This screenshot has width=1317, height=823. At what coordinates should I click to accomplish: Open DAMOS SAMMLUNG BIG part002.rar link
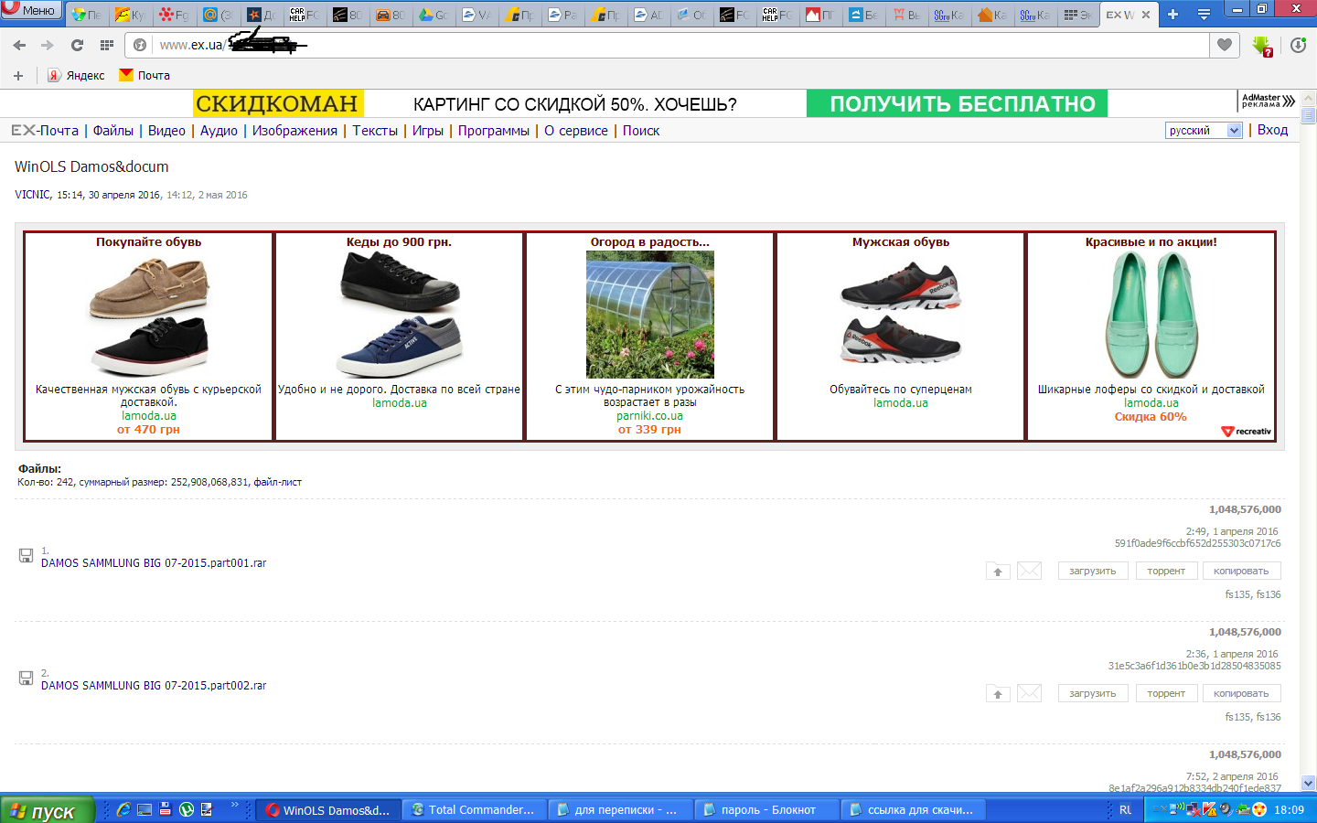pyautogui.click(x=154, y=686)
